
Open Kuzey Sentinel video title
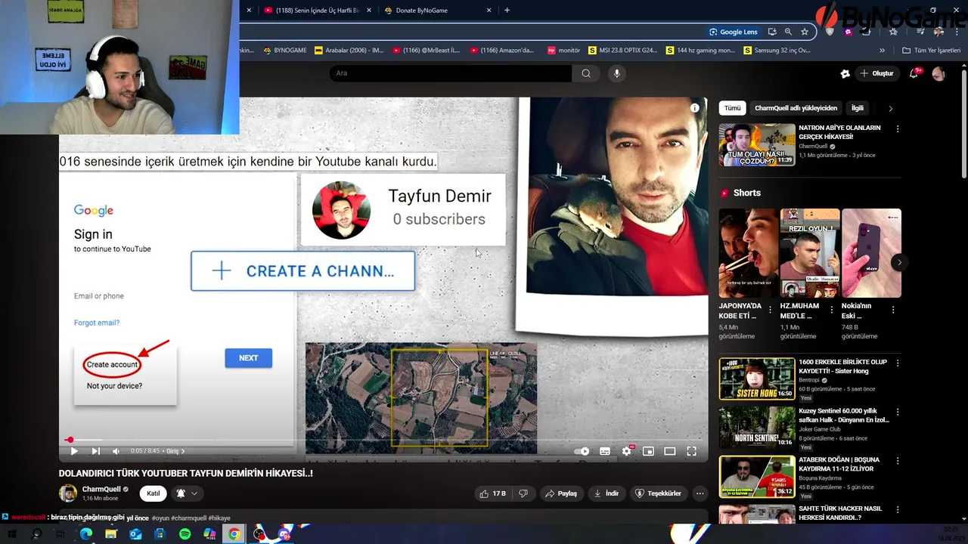[844, 416]
